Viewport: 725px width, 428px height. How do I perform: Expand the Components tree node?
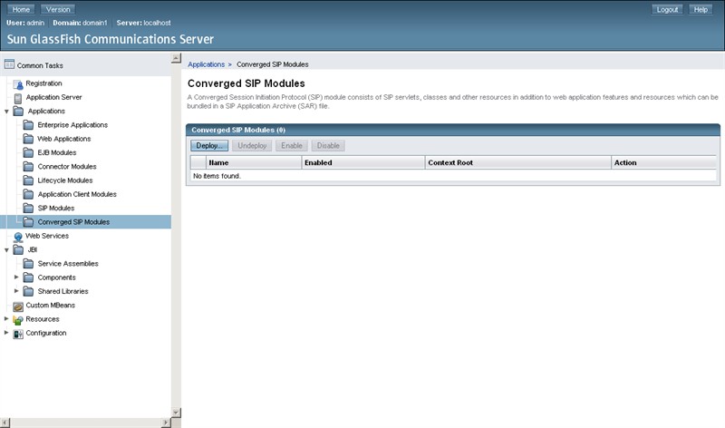[16, 277]
